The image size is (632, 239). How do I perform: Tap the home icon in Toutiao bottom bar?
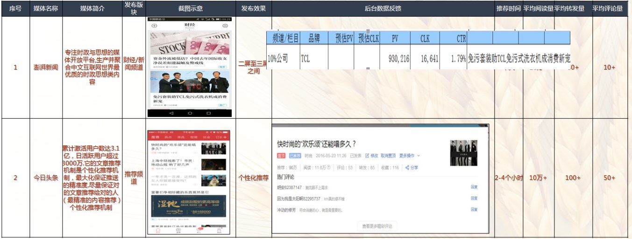point(158,230)
